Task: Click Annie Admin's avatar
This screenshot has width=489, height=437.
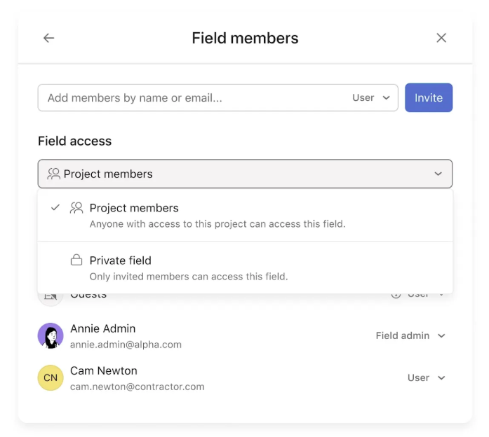Action: (x=51, y=335)
